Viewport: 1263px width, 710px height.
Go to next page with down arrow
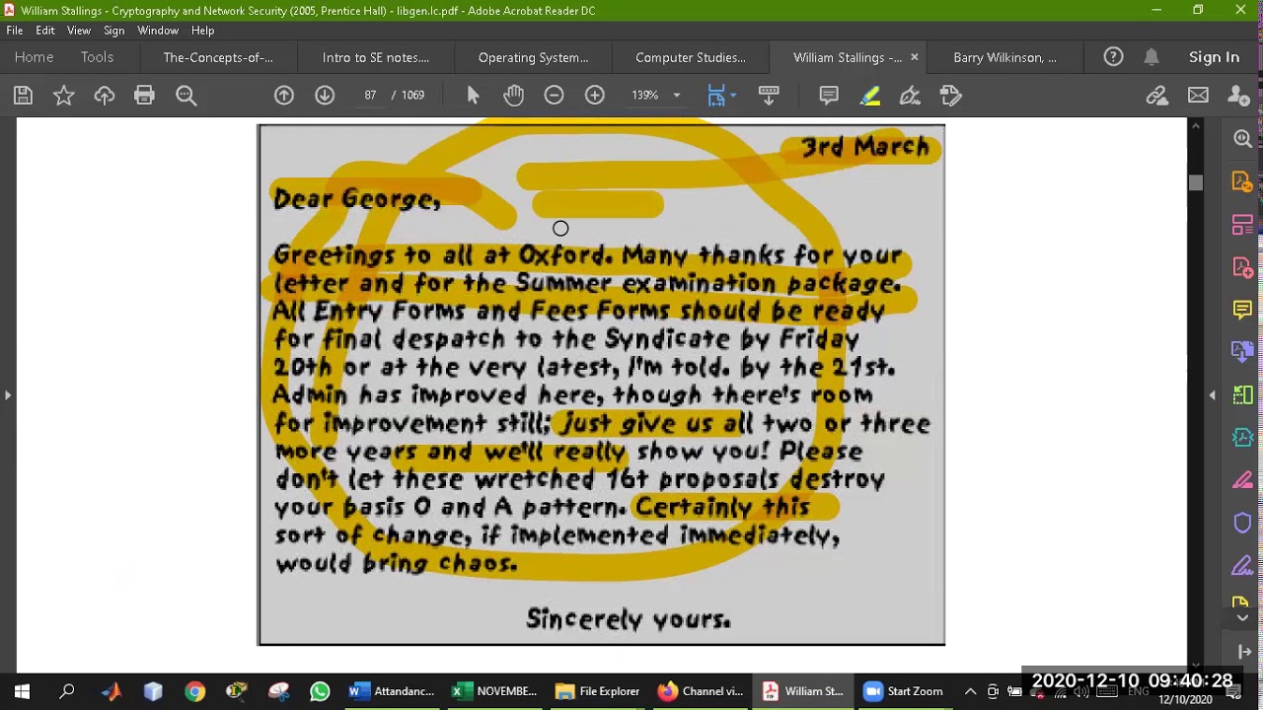325,96
